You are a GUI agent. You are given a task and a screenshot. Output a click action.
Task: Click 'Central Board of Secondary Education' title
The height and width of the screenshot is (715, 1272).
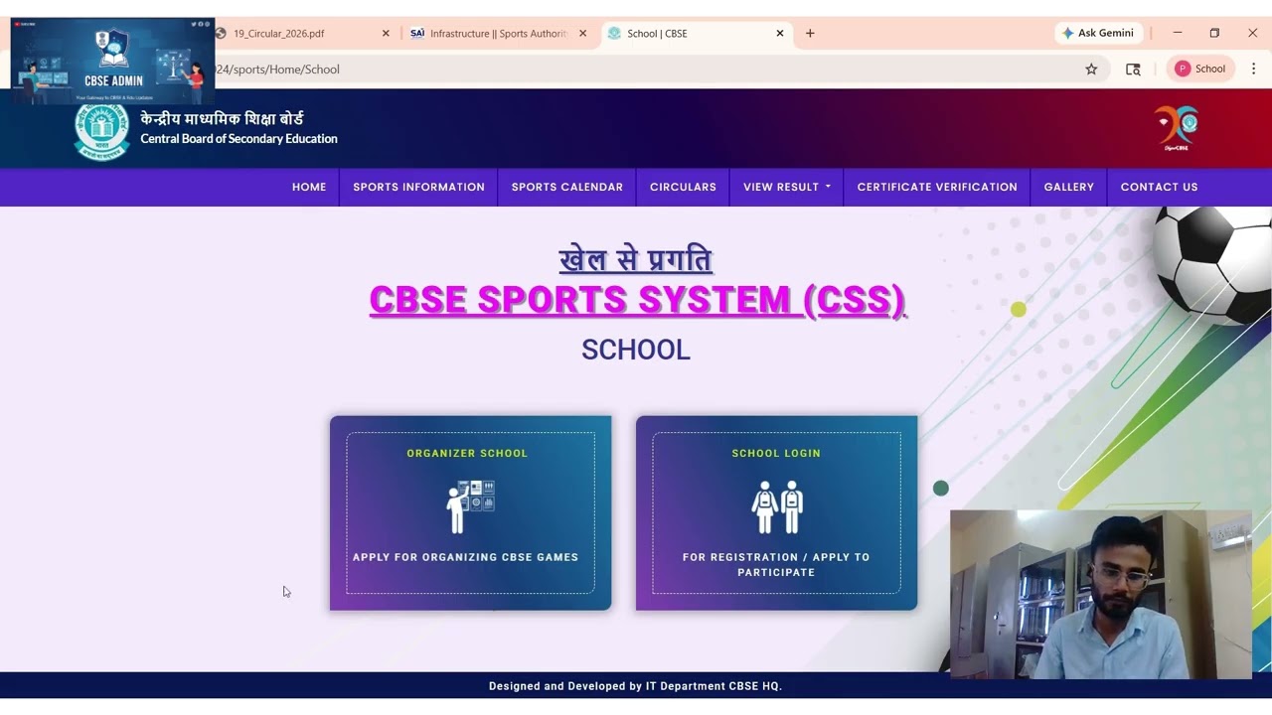(238, 139)
